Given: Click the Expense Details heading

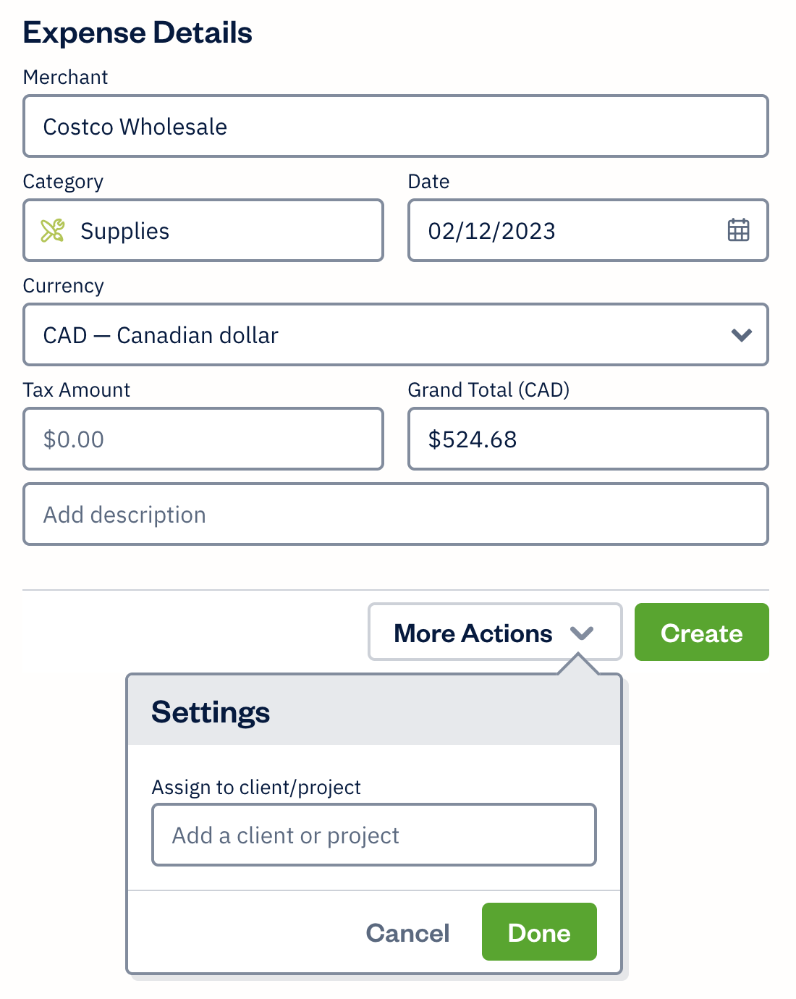Looking at the screenshot, I should click(137, 33).
